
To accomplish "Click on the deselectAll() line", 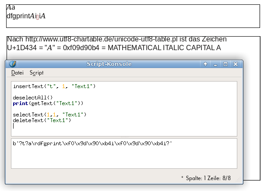I will [x=32, y=98].
